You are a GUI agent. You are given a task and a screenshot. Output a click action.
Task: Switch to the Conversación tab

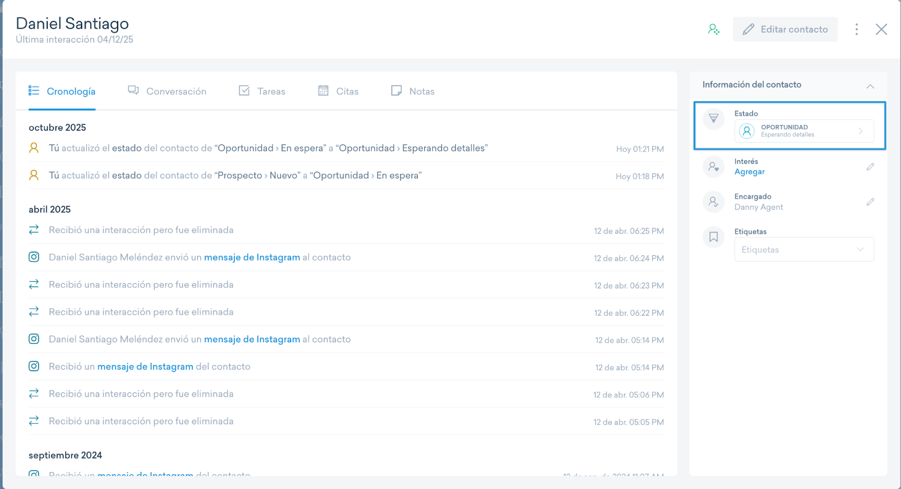tap(167, 91)
